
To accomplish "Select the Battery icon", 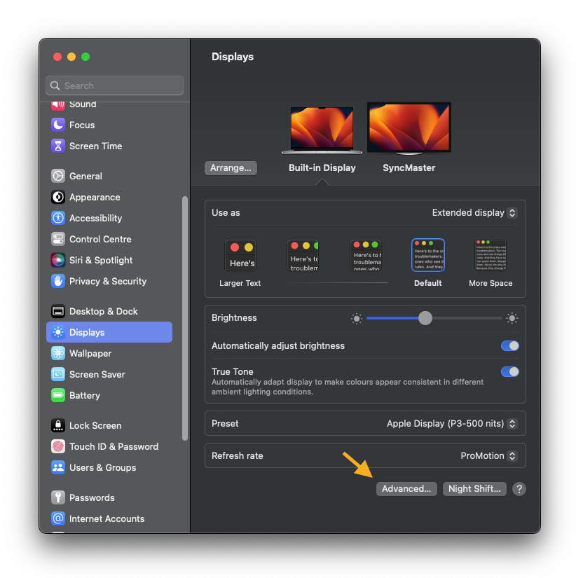I will click(58, 395).
